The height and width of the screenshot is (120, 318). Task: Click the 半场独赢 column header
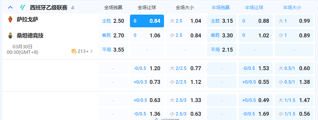coord(221,8)
